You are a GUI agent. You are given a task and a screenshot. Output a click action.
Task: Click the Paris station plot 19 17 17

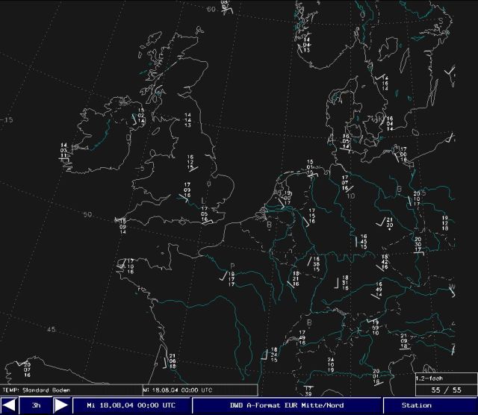231,279
